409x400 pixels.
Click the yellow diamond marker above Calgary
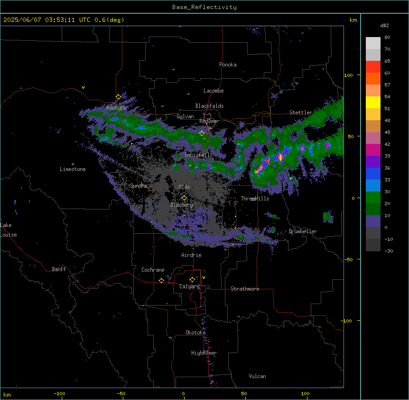click(x=192, y=280)
